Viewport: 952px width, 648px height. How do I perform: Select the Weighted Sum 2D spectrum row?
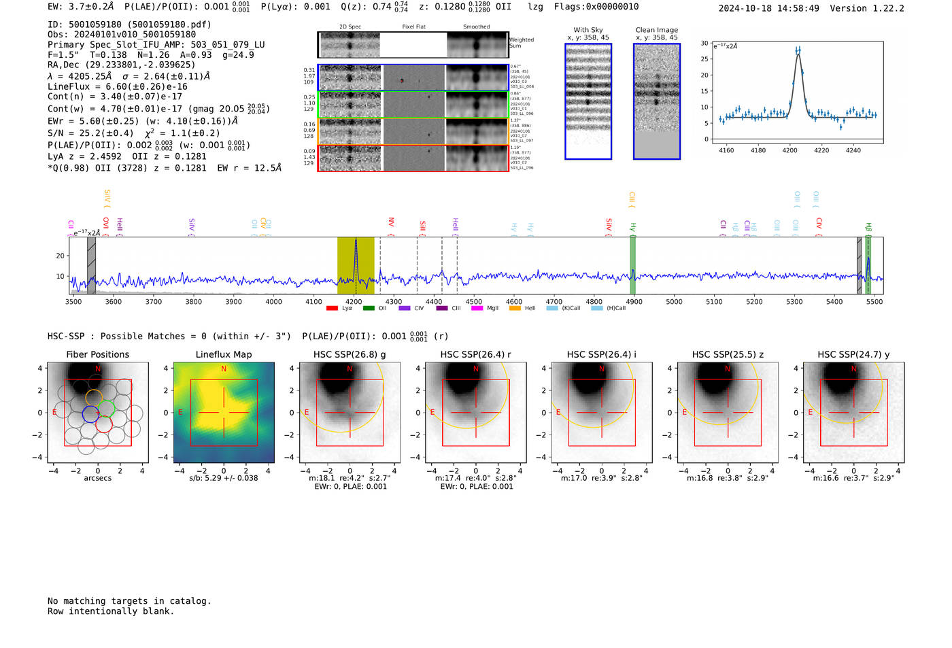click(x=413, y=45)
